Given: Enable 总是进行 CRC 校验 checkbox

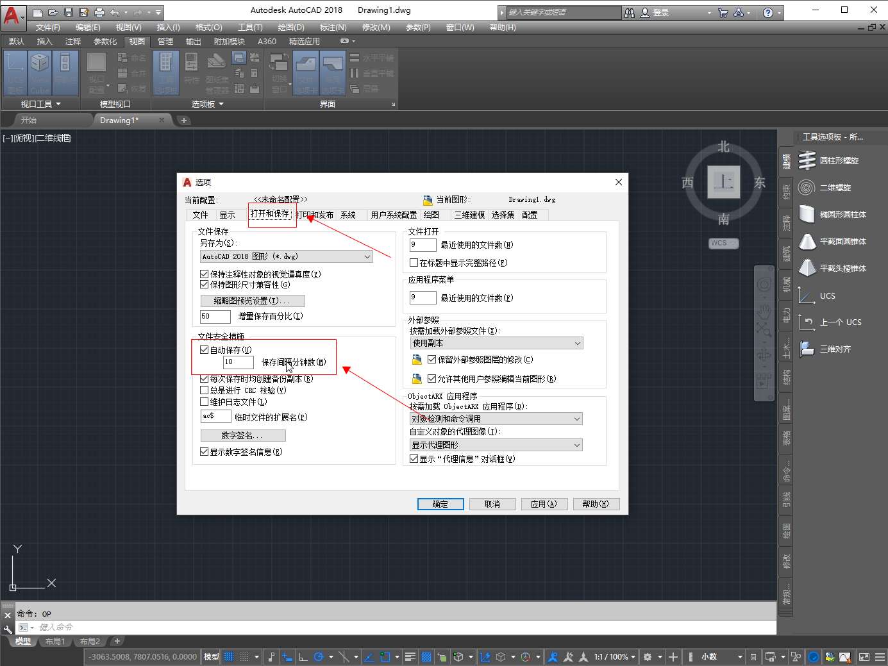Looking at the screenshot, I should point(205,390).
